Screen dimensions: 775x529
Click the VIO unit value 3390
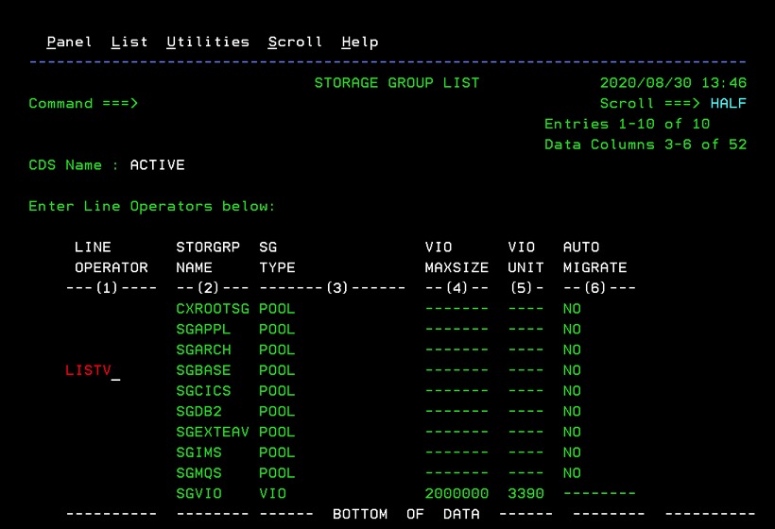tap(525, 493)
